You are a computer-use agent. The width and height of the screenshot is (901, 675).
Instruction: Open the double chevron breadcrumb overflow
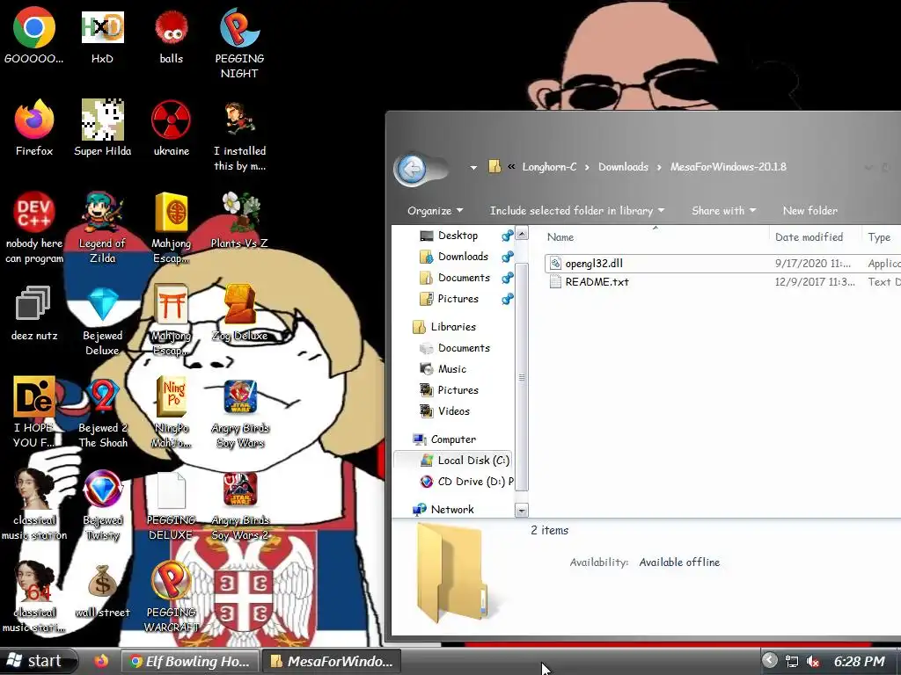pos(511,167)
